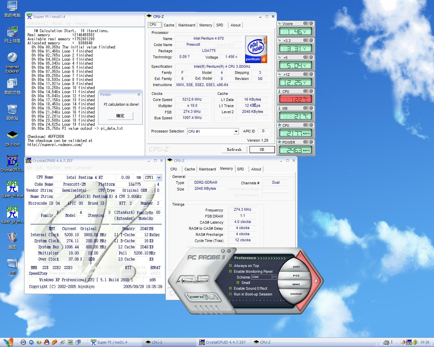Close the +3.3 voltage sensor panel
The height and width of the screenshot is (347, 434).
click(x=311, y=40)
